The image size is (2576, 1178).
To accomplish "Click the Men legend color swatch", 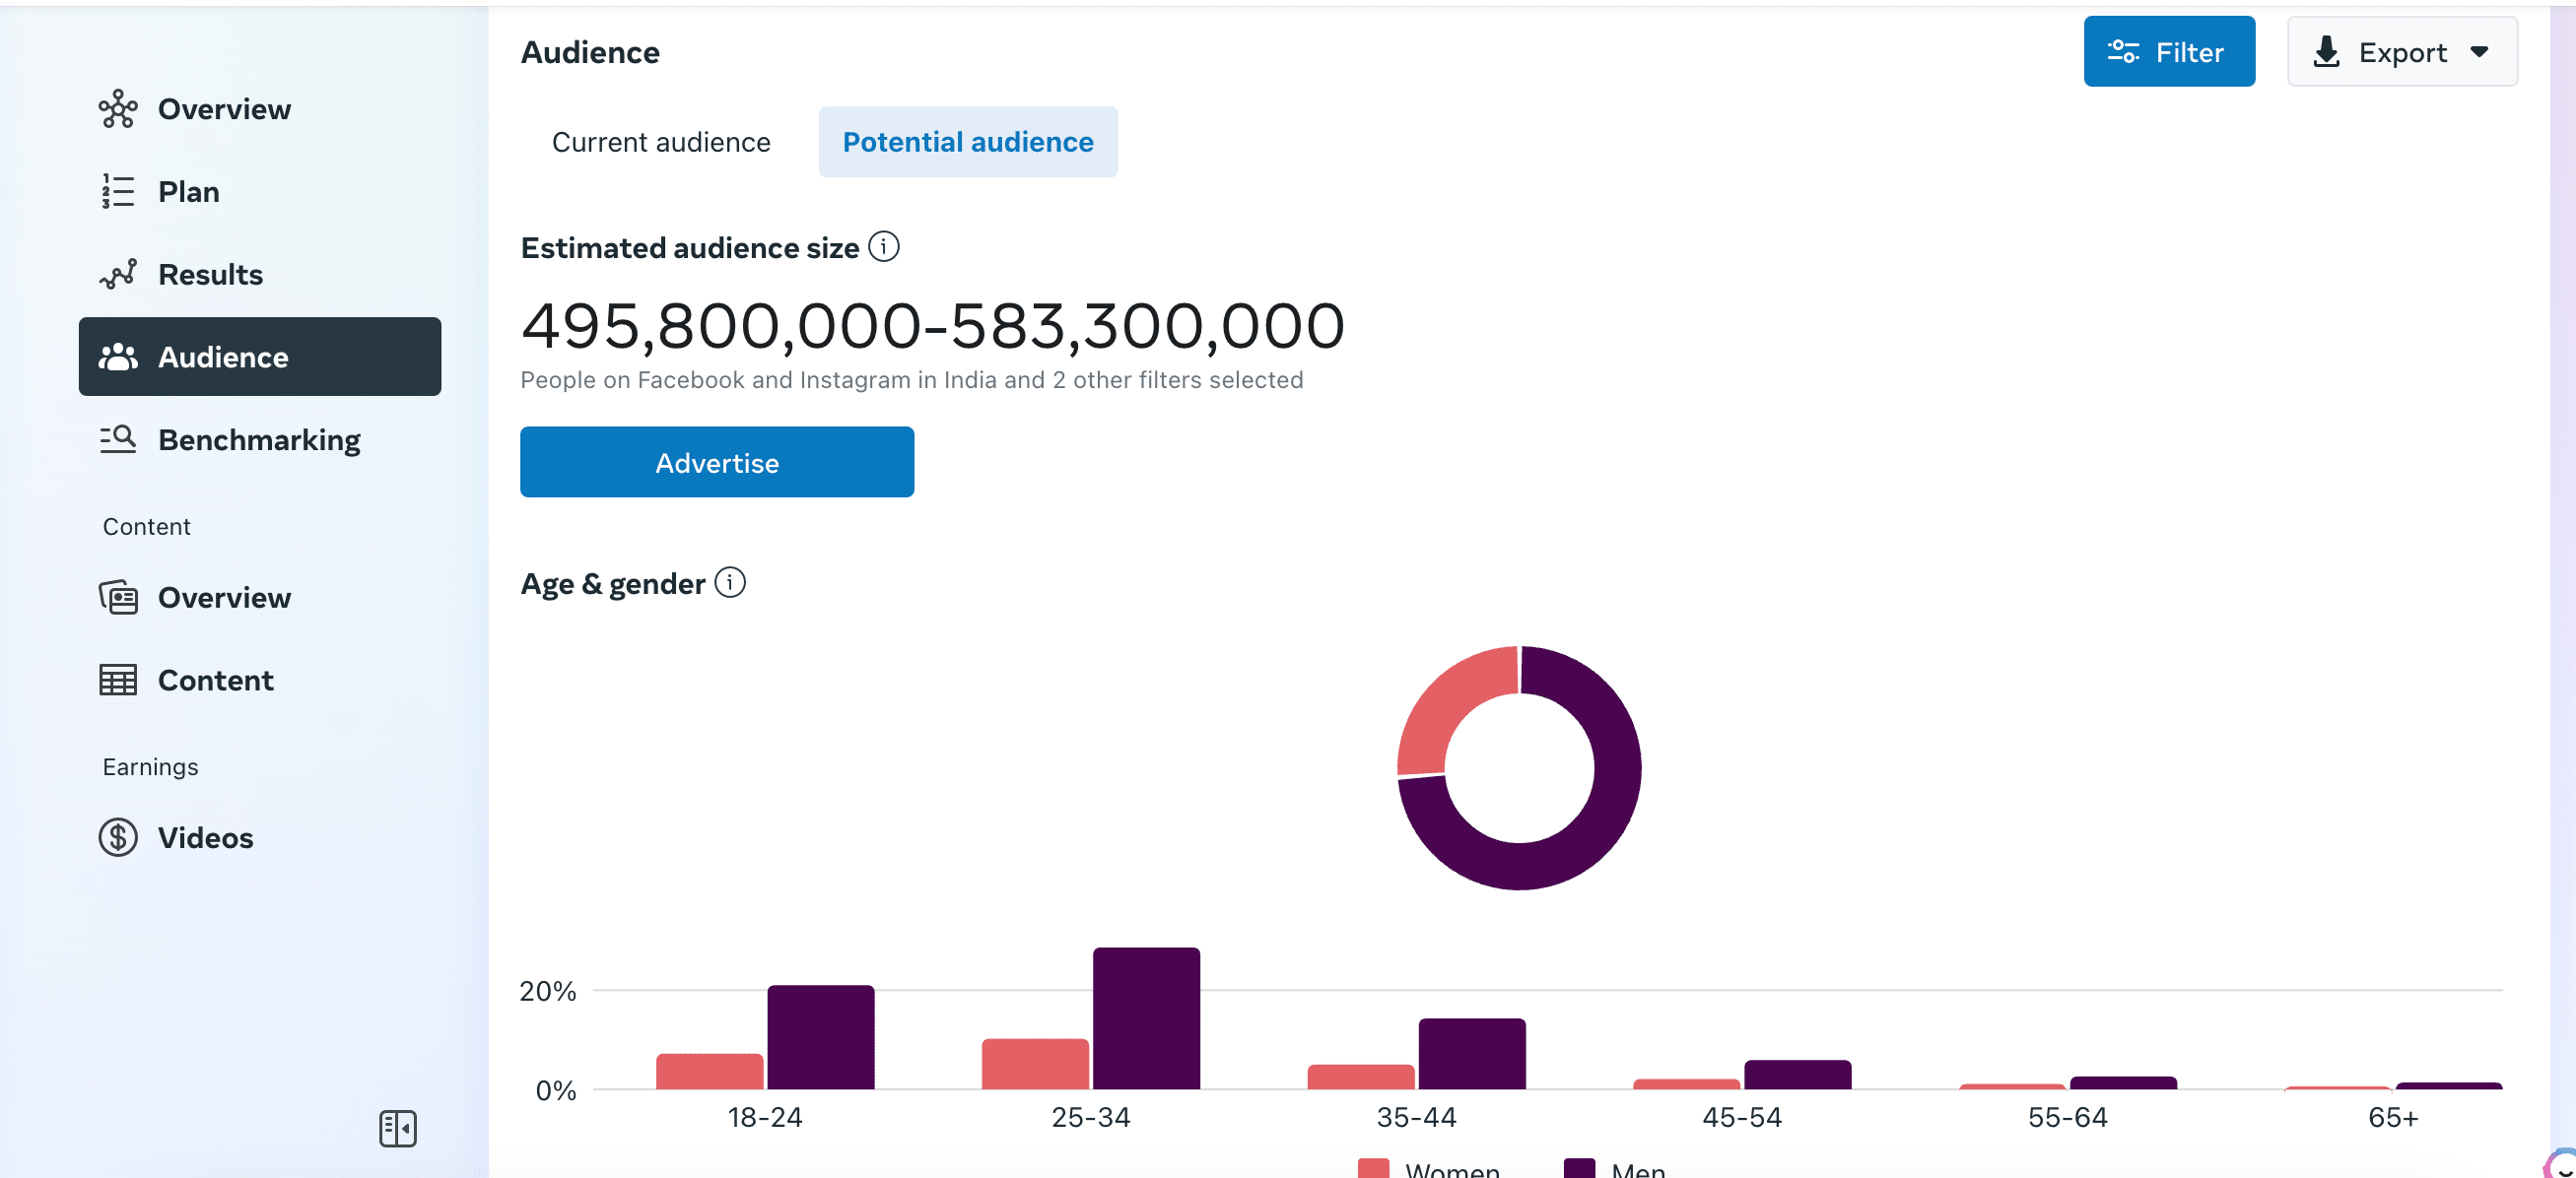I will tap(1579, 1168).
